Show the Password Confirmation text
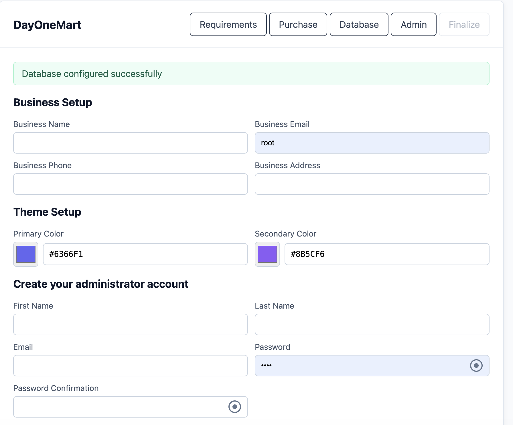 pyautogui.click(x=235, y=406)
